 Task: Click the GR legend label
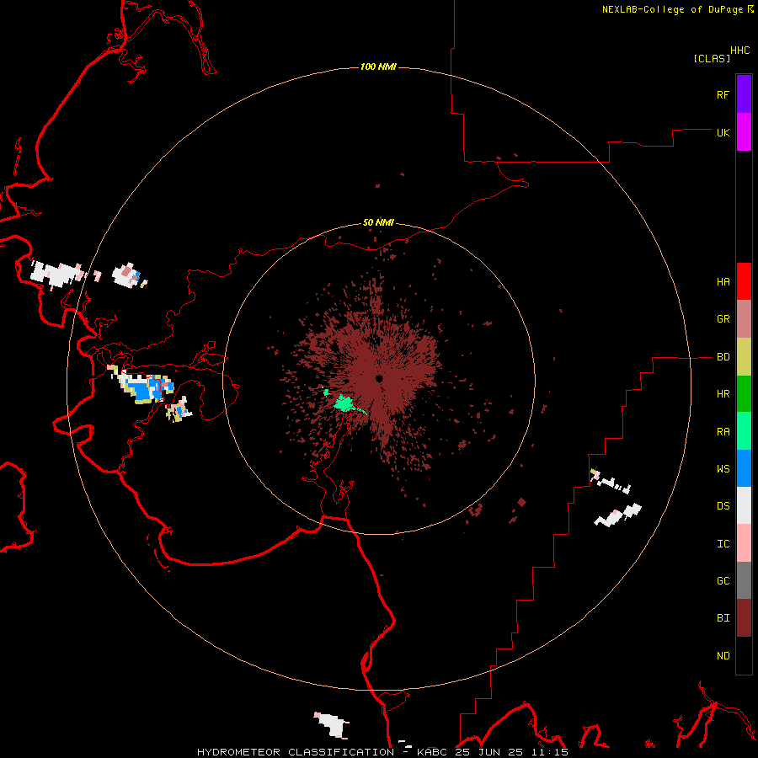723,319
